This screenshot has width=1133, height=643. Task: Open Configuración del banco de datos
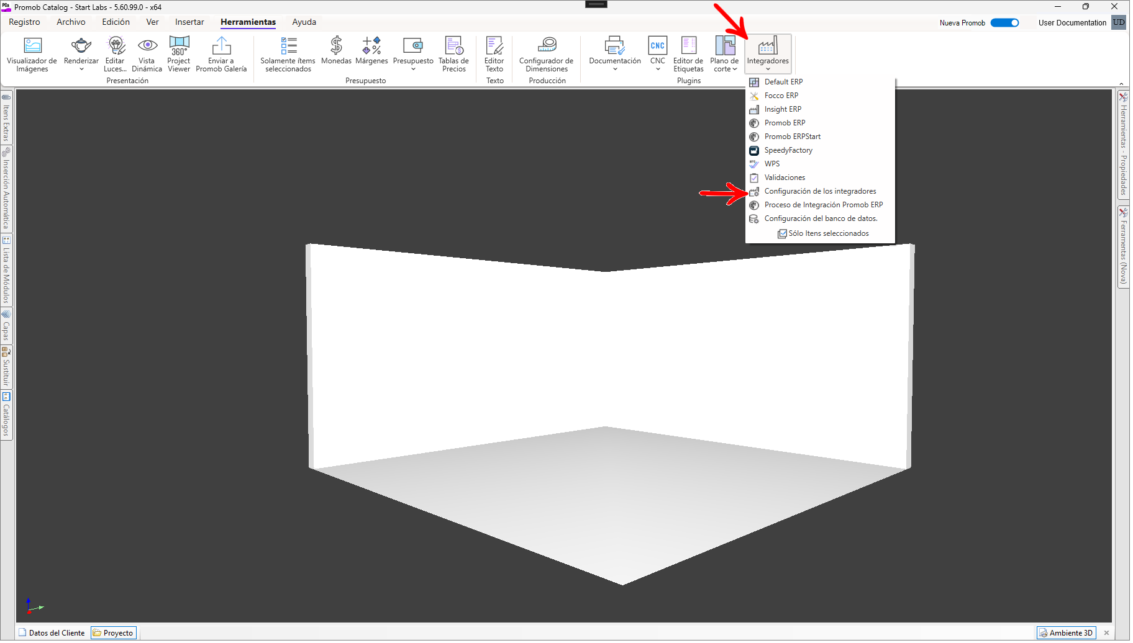(820, 218)
